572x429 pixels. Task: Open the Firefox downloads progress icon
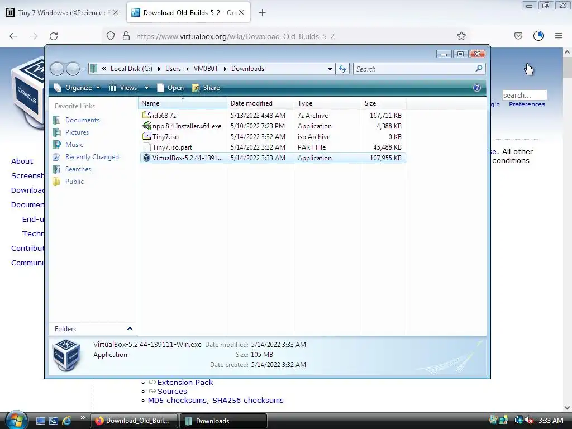click(538, 36)
